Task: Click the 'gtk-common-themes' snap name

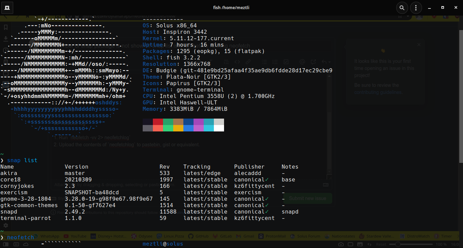Action: [x=29, y=205]
